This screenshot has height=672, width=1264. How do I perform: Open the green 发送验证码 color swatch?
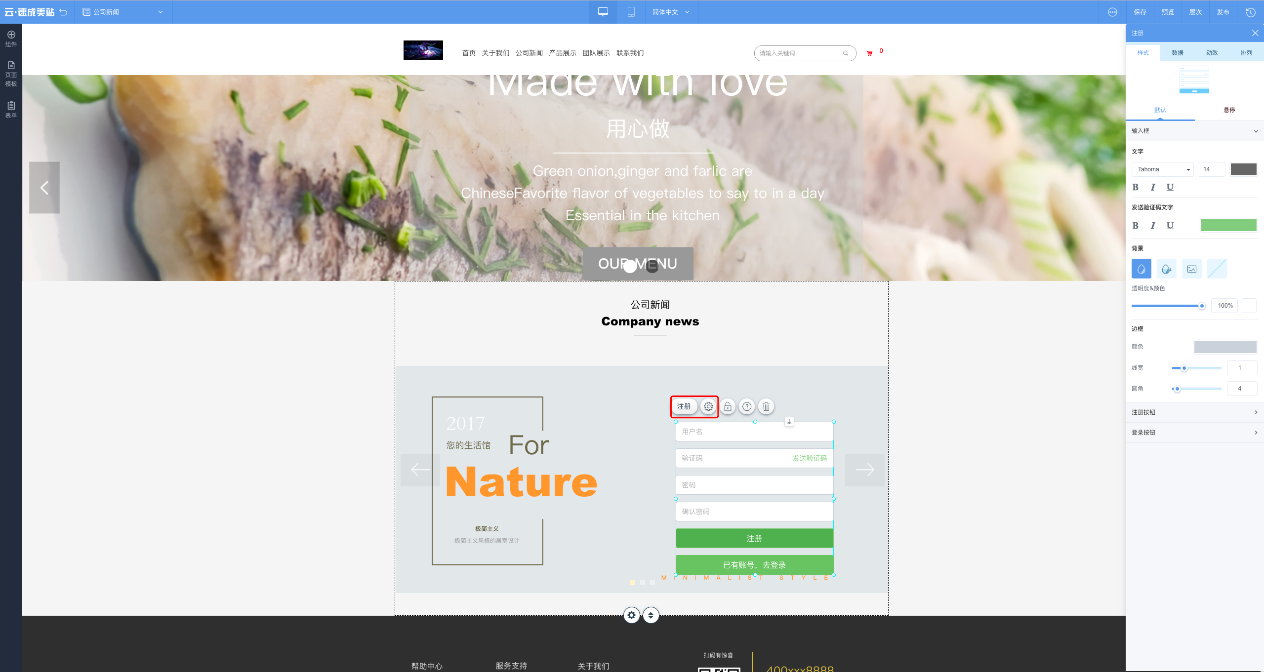1228,225
